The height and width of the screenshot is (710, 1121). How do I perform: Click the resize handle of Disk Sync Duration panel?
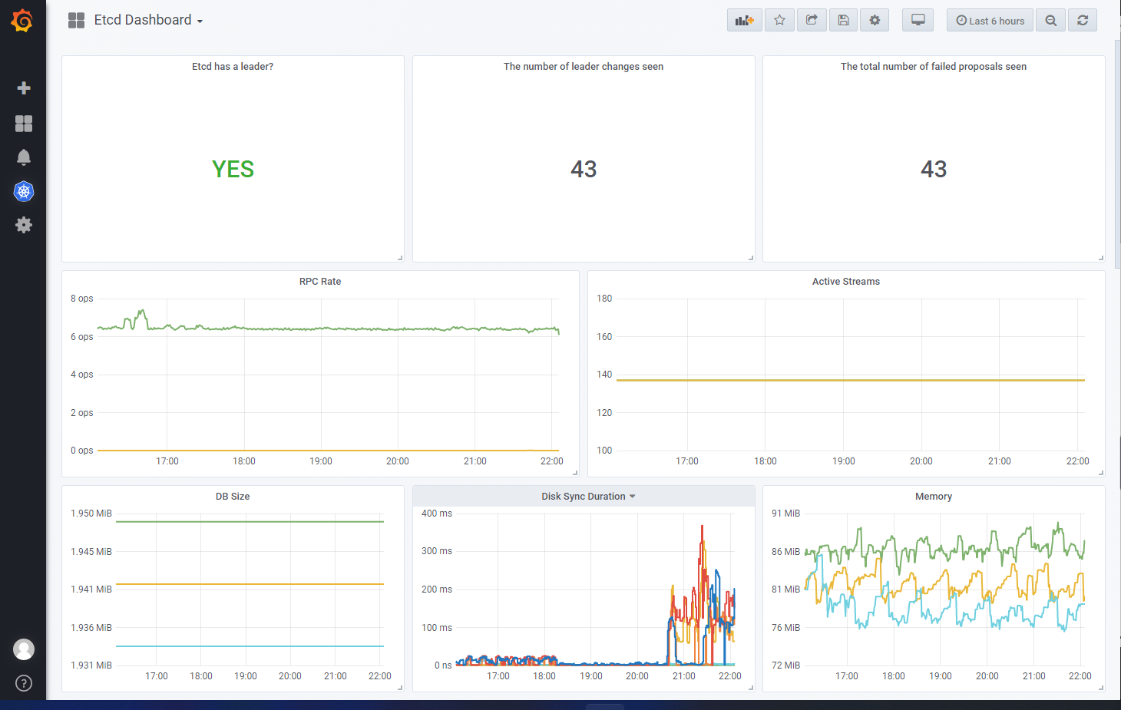click(751, 688)
